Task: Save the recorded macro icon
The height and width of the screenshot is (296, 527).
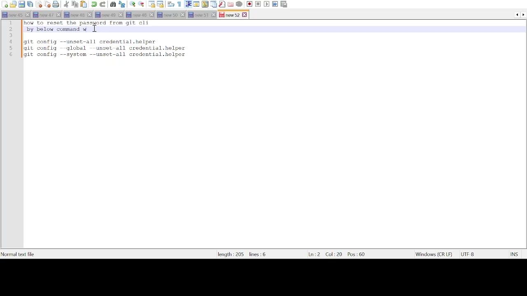Action: (284, 4)
